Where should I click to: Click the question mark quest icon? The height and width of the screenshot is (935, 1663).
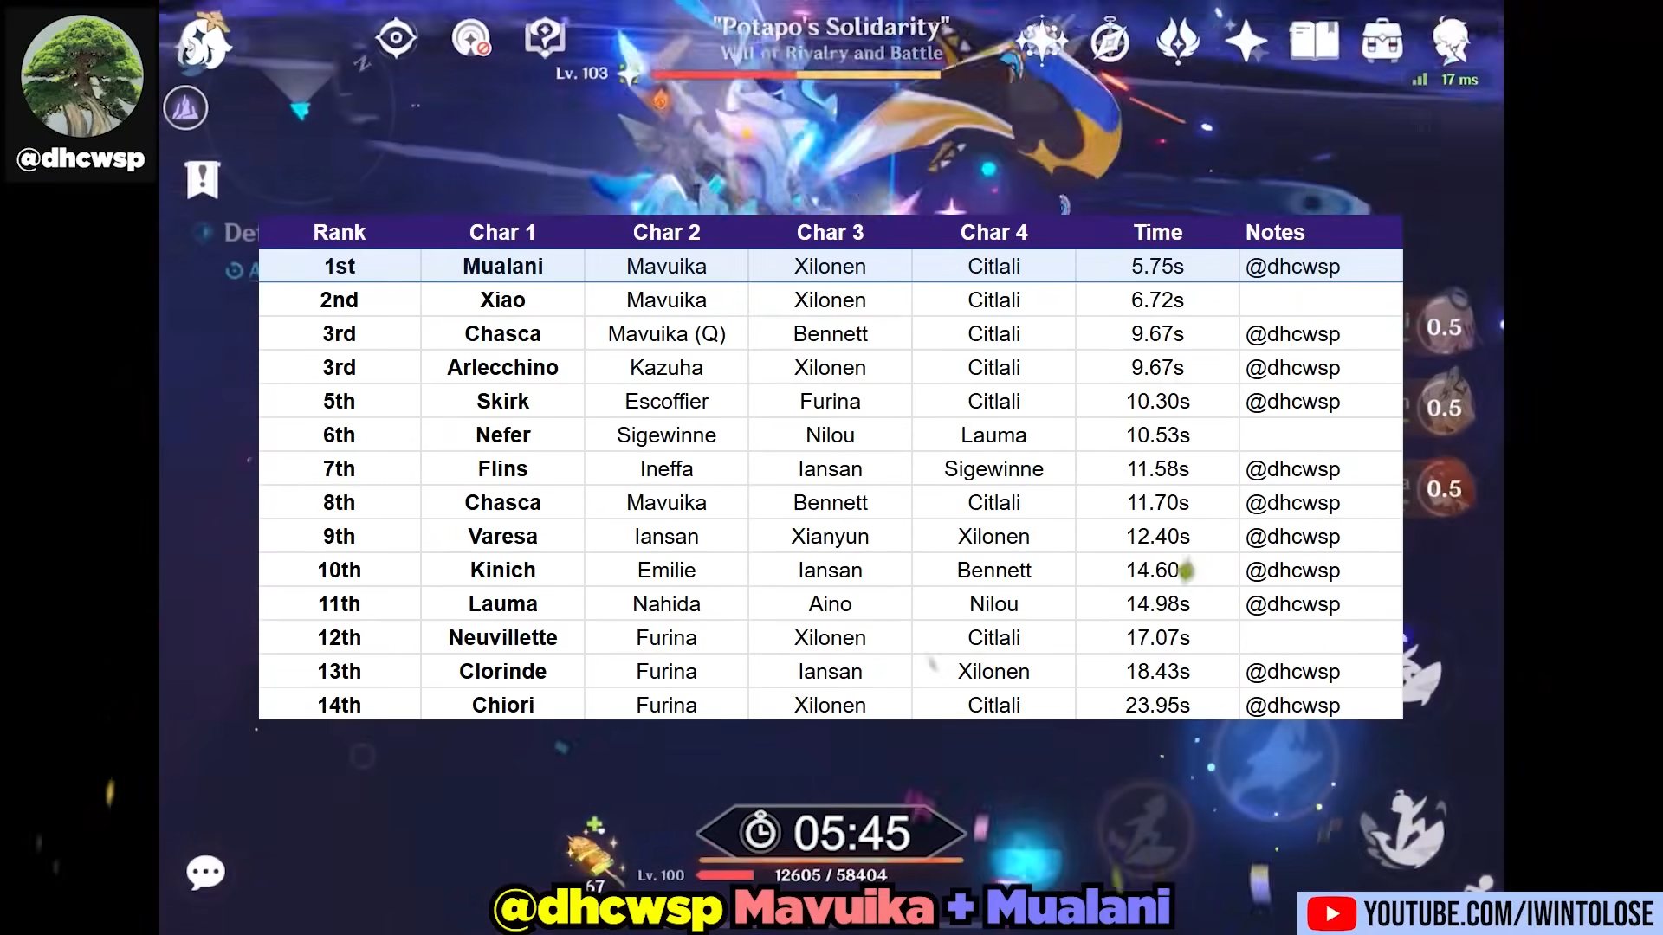(545, 38)
